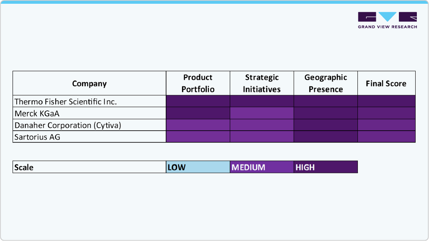Click Merck KGaA's Strategic Initiatives cell
The image size is (429, 241).
pos(262,113)
